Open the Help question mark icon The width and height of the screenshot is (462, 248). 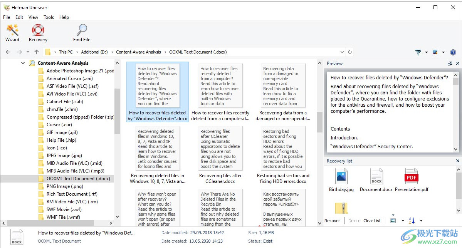pyautogui.click(x=453, y=52)
